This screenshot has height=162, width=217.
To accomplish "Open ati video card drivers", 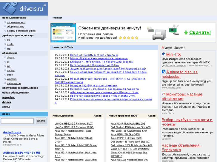I will click(8, 40).
